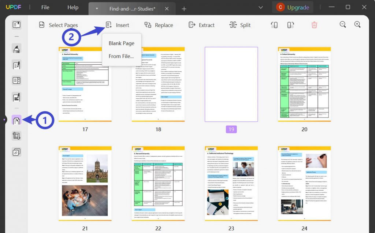This screenshot has width=375, height=233.
Task: Insert a Blank Page
Action: [121, 43]
